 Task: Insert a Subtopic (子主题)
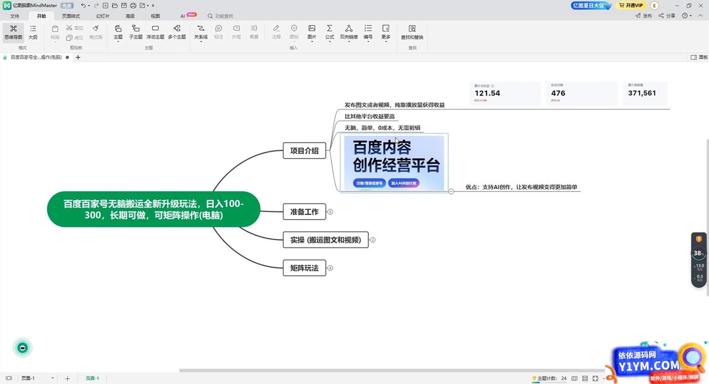coord(136,32)
